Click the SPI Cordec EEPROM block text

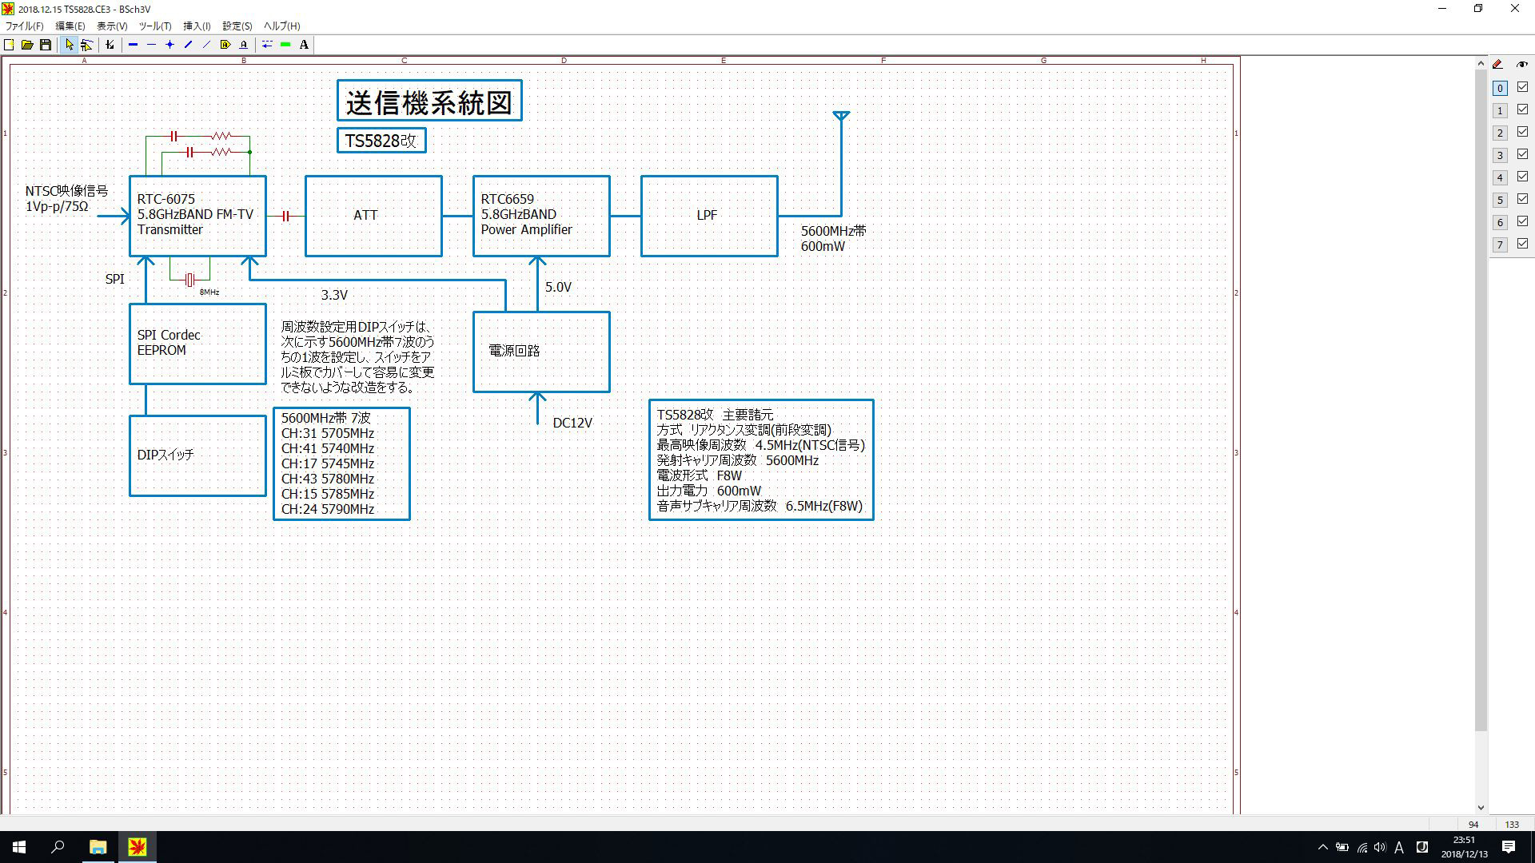[x=169, y=343]
